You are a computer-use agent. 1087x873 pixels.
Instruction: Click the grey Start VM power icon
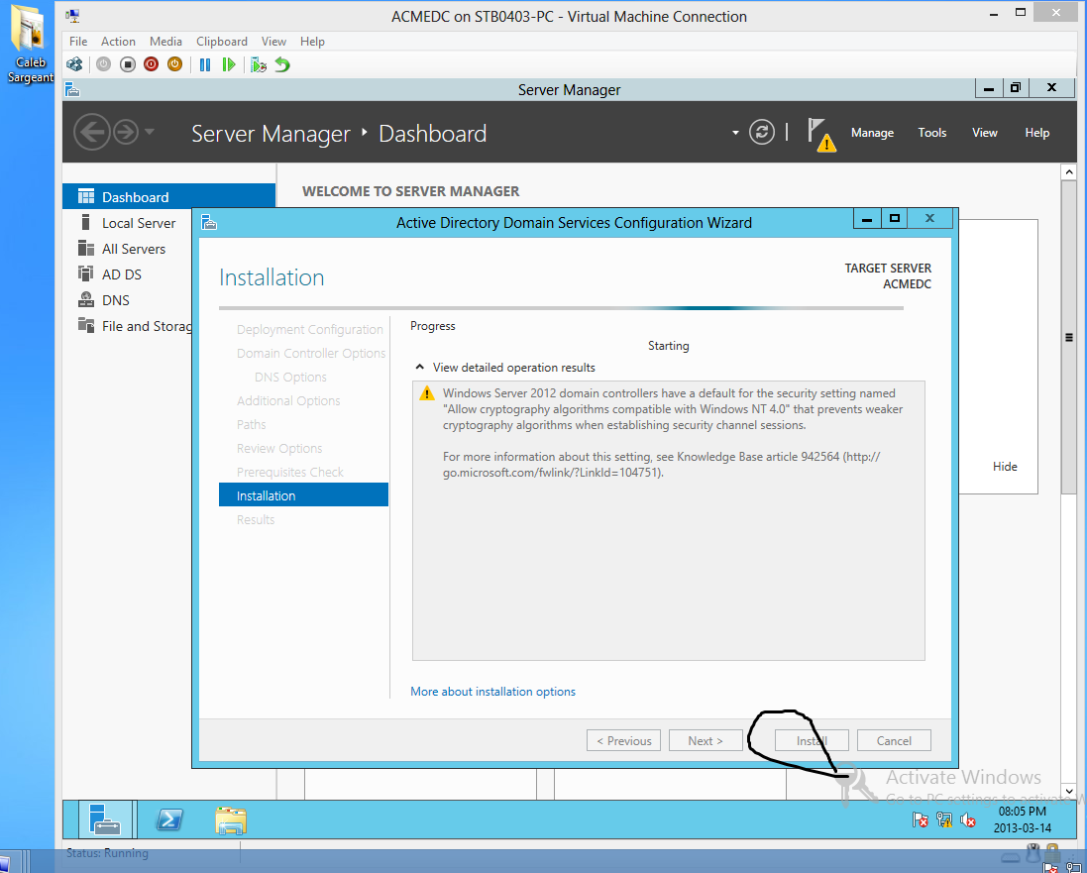click(103, 64)
